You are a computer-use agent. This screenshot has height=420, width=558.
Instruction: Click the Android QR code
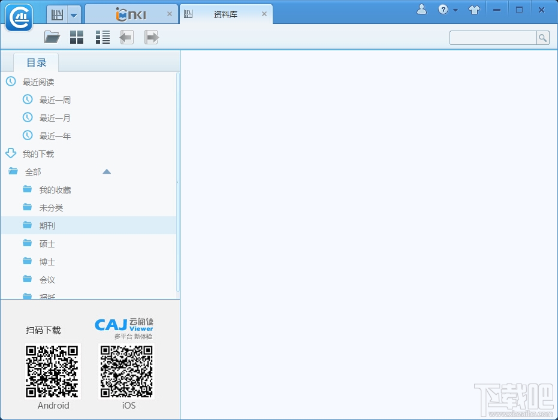coord(52,371)
